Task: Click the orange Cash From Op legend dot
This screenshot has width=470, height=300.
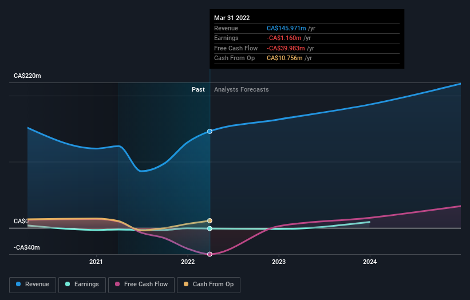Action: [186, 284]
